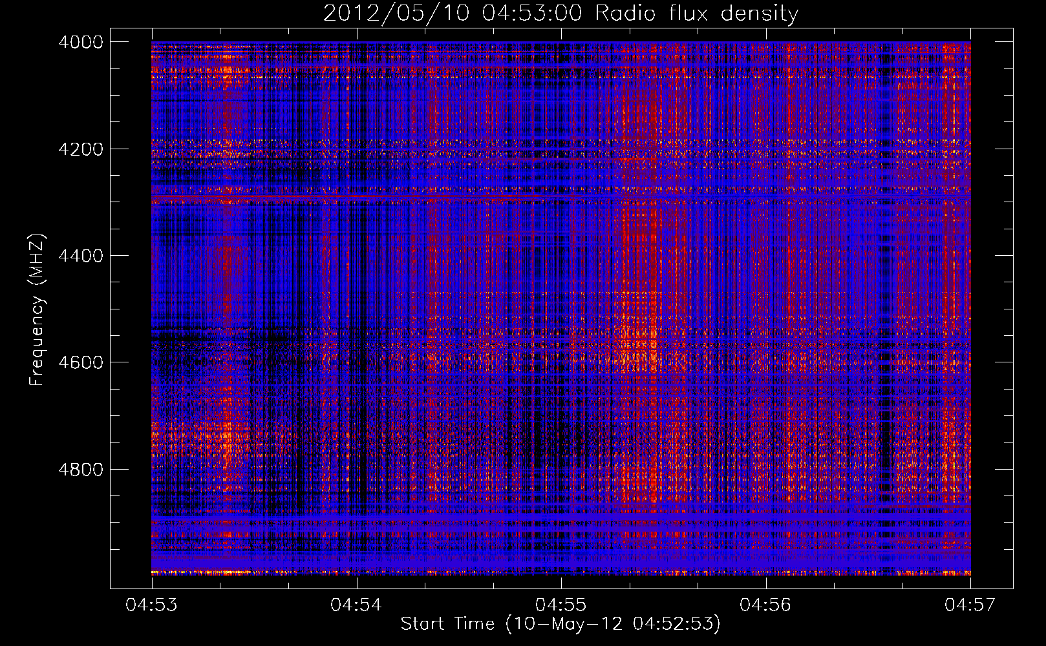Click the 4200 frequency axis label
Viewport: 1046px width, 646px height.
pyautogui.click(x=81, y=149)
